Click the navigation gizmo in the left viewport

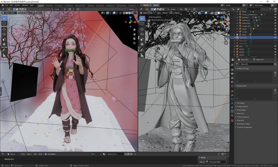pos(131,22)
